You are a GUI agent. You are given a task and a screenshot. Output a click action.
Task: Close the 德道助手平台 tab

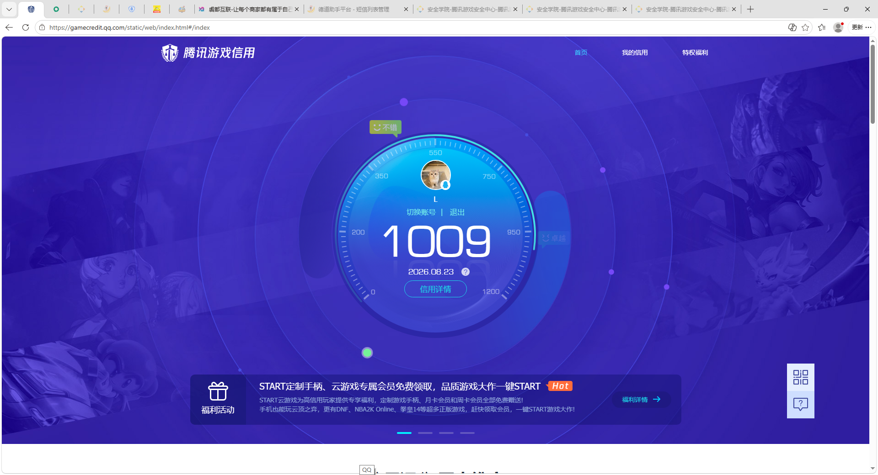pos(406,9)
